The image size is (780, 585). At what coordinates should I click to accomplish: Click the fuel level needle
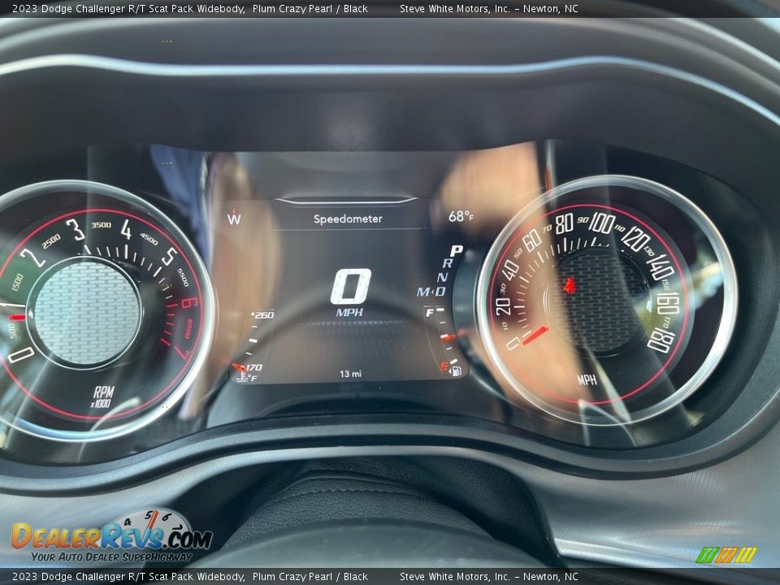pos(448,338)
